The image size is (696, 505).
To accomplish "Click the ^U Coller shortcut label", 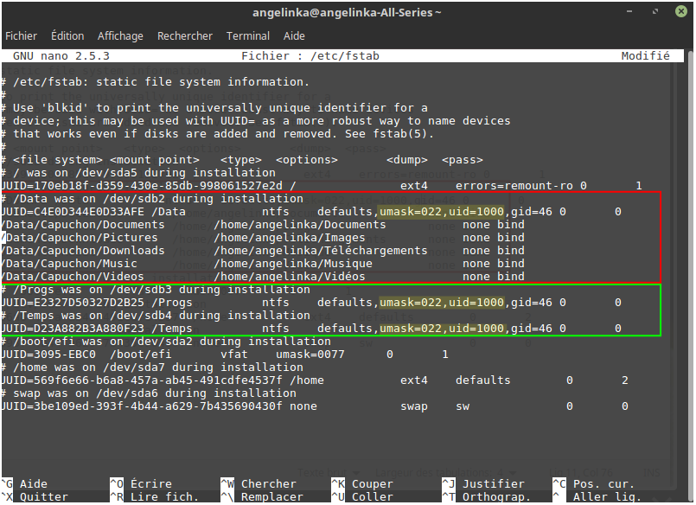I will pos(362,496).
